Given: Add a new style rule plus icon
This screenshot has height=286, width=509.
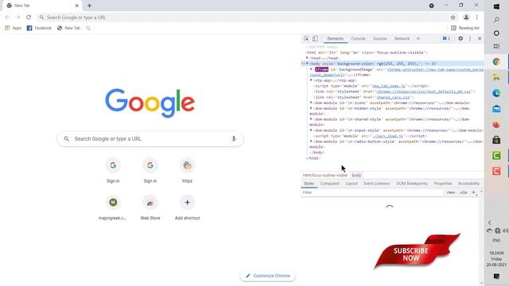Looking at the screenshot, I should click(x=473, y=192).
